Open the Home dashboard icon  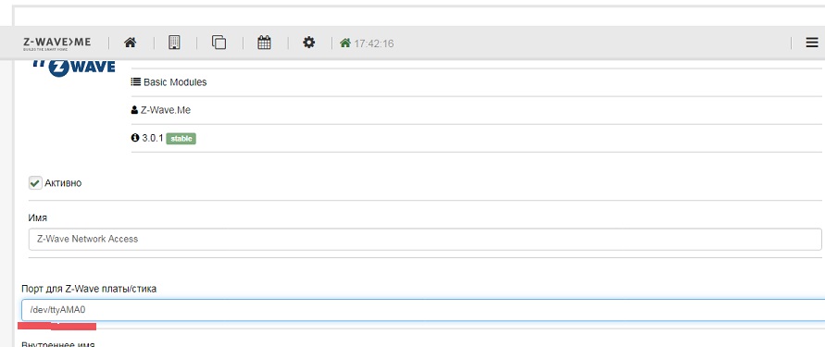[131, 43]
